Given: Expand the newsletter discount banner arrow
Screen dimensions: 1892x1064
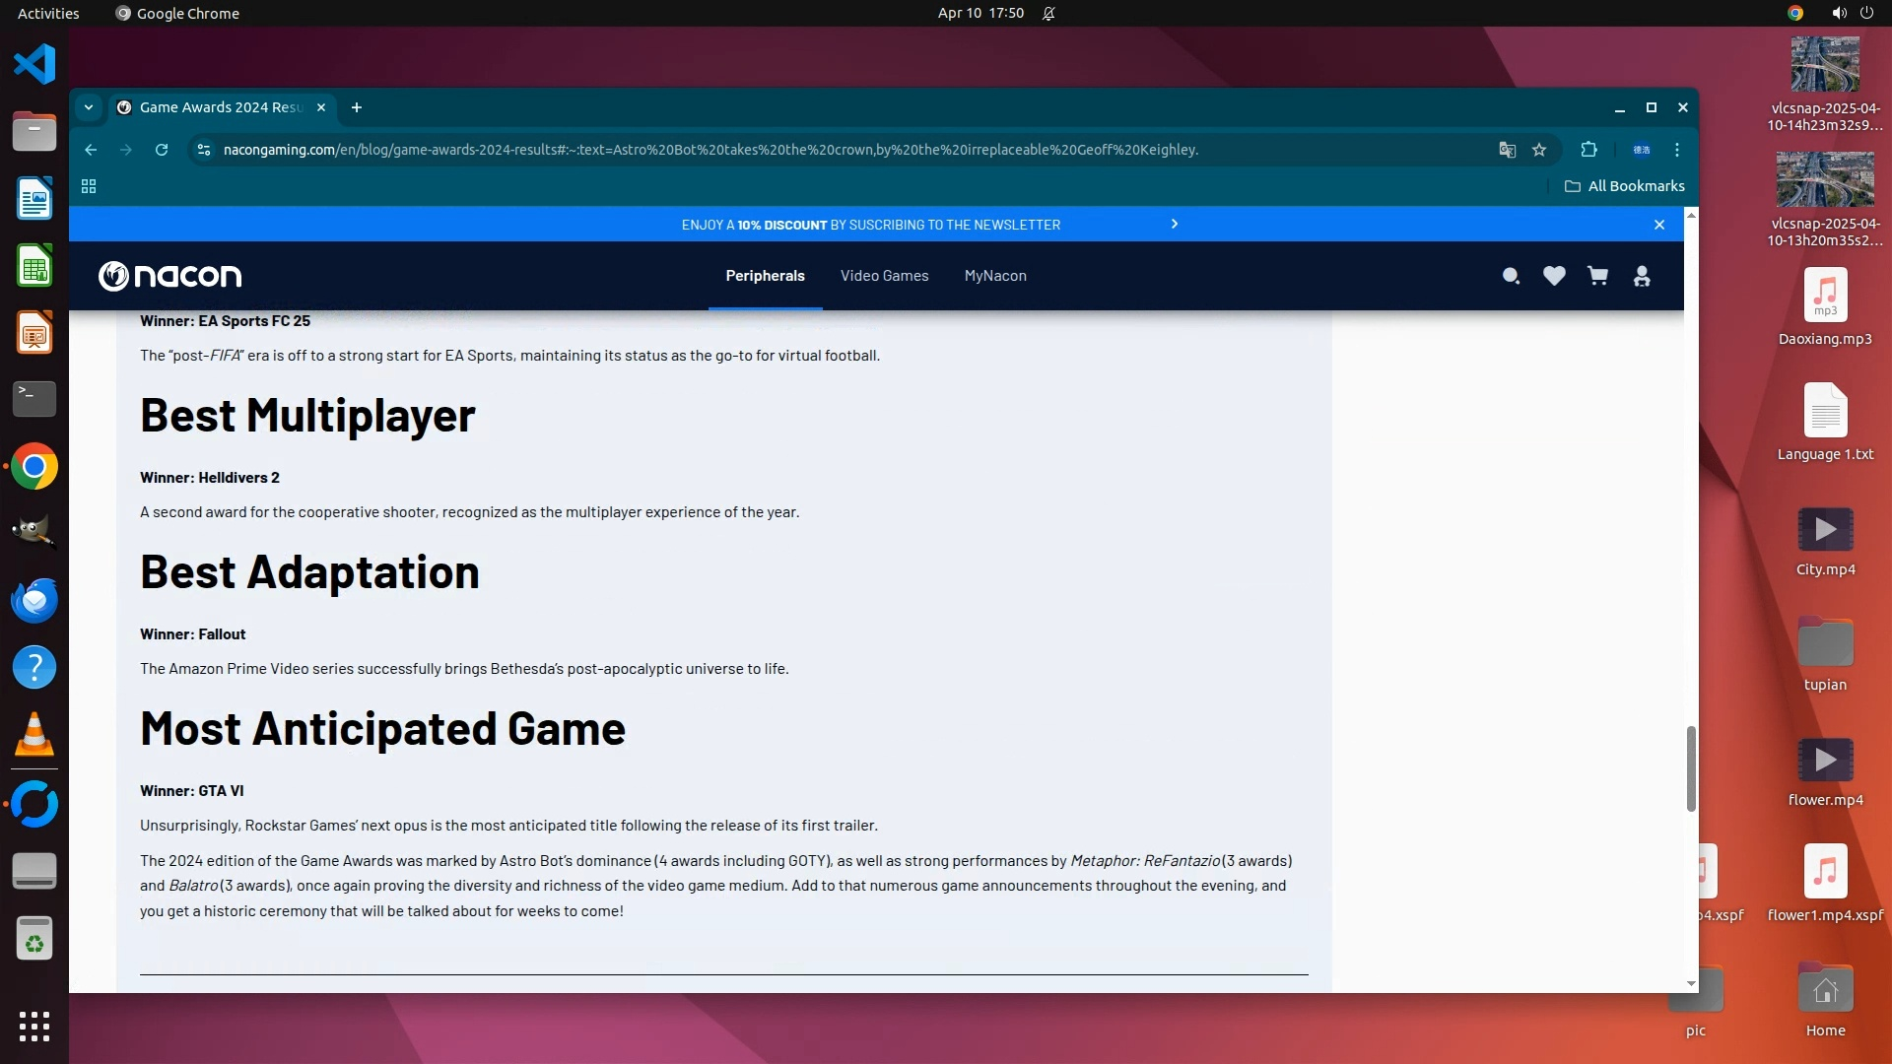Looking at the screenshot, I should click(1174, 225).
